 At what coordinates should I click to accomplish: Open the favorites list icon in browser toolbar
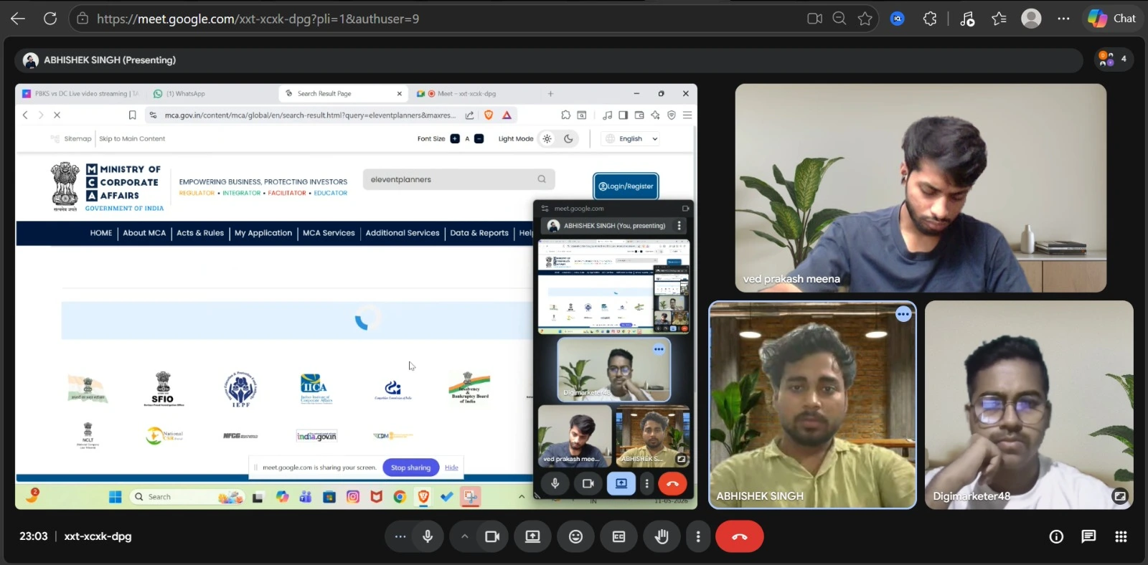(x=999, y=19)
